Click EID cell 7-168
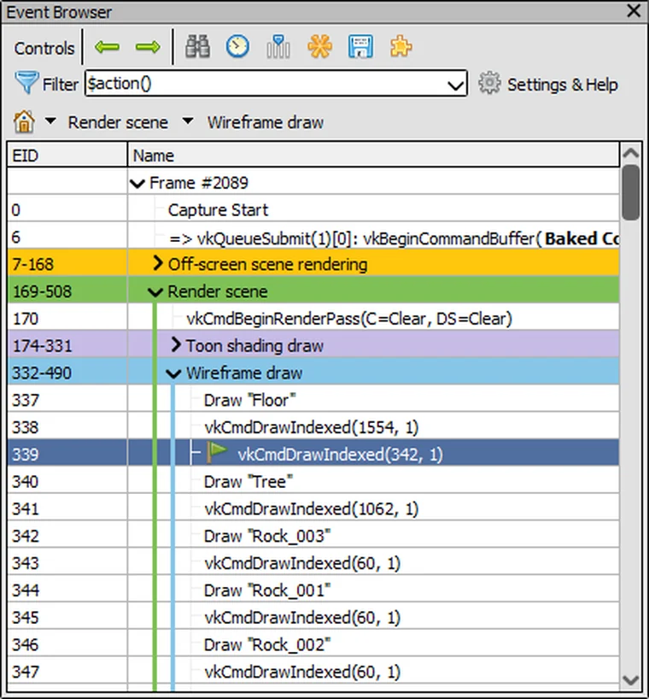 67,264
